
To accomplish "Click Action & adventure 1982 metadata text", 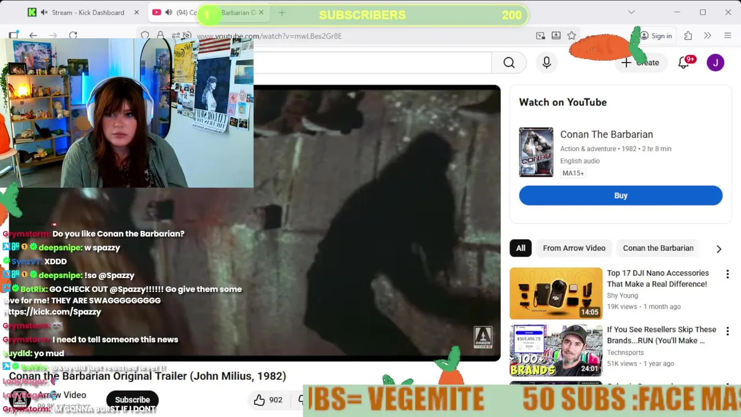I will point(616,149).
